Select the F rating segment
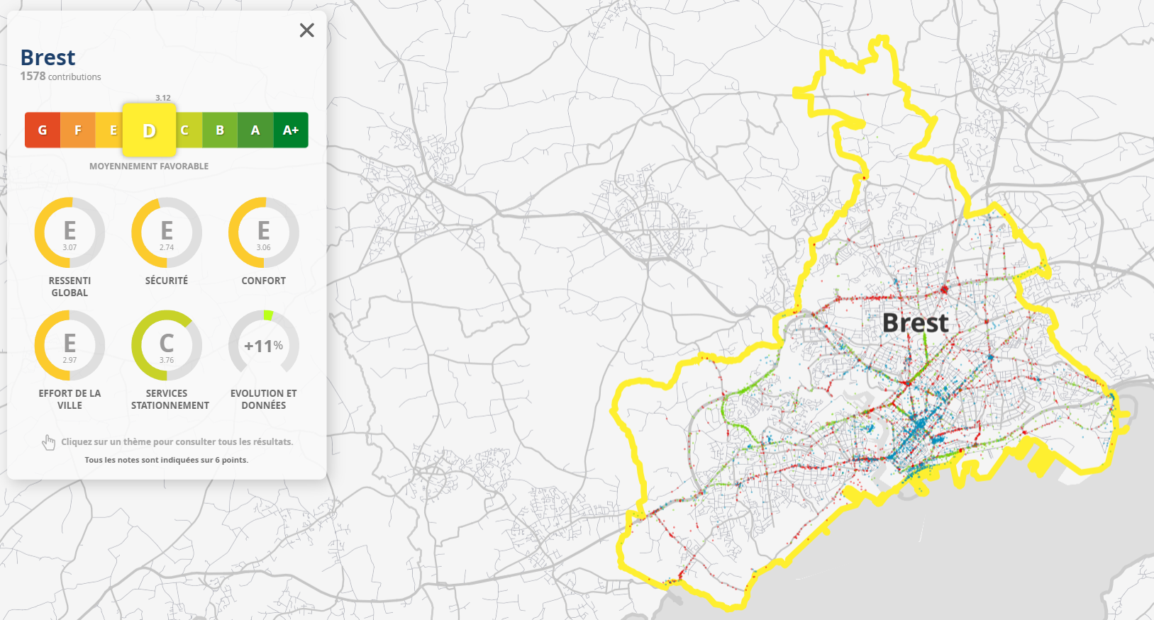This screenshot has width=1154, height=620. point(78,130)
